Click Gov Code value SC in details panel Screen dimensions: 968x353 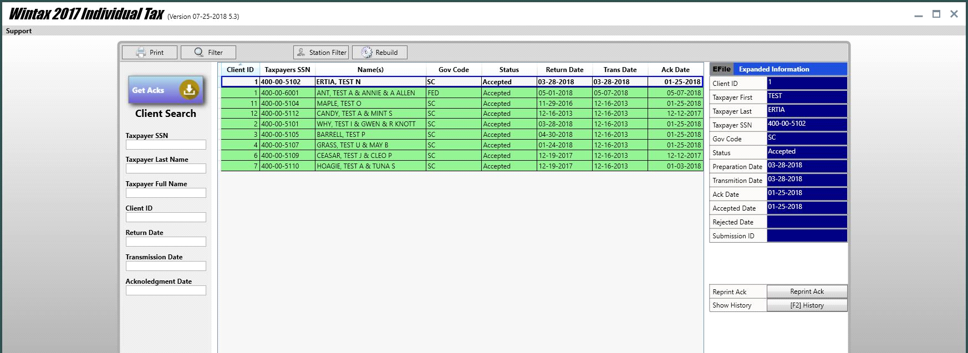(x=807, y=139)
